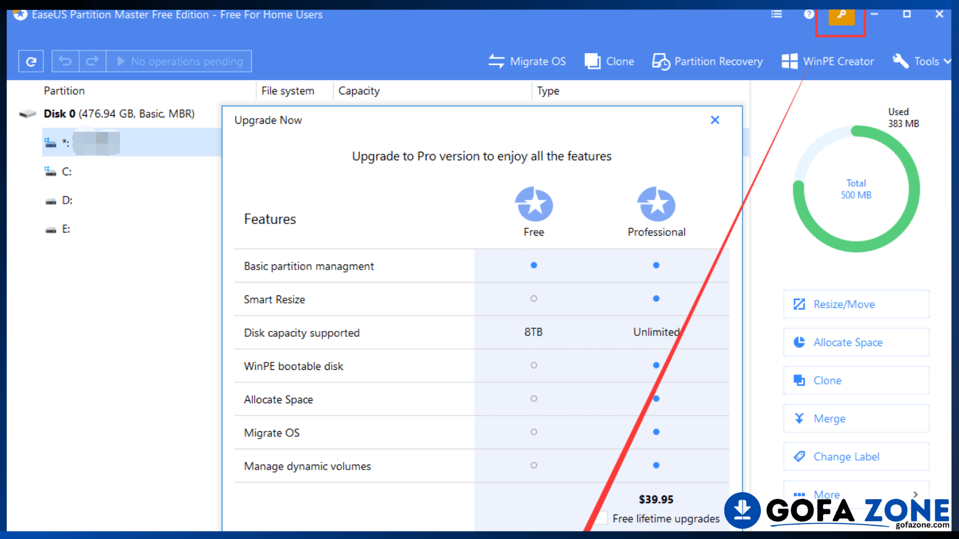Click the Migrate OS arrows icon in toolbar
Viewport: 959px width, 539px height.
pyautogui.click(x=496, y=61)
